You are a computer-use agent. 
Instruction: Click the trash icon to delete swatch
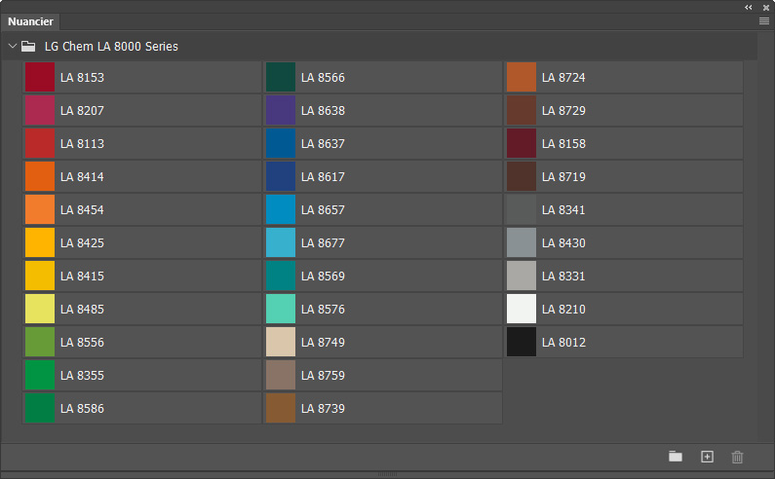pyautogui.click(x=737, y=457)
